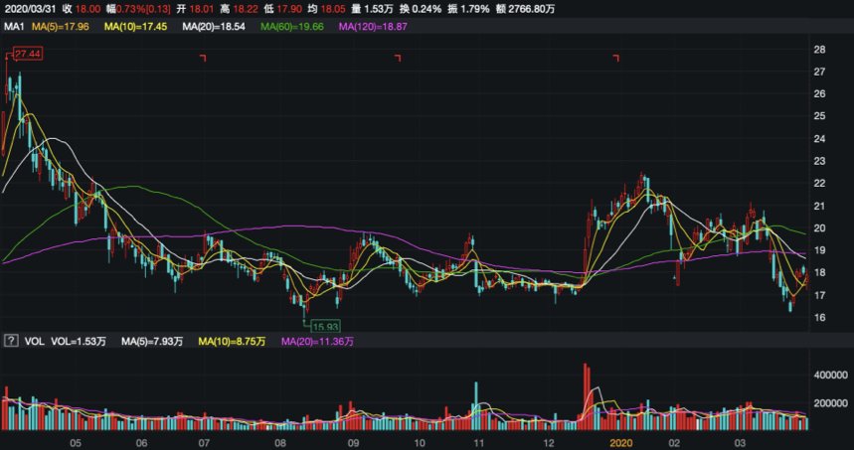Select volume MA(10)=8.75万 legend
Image resolution: width=854 pixels, height=450 pixels.
232,341
